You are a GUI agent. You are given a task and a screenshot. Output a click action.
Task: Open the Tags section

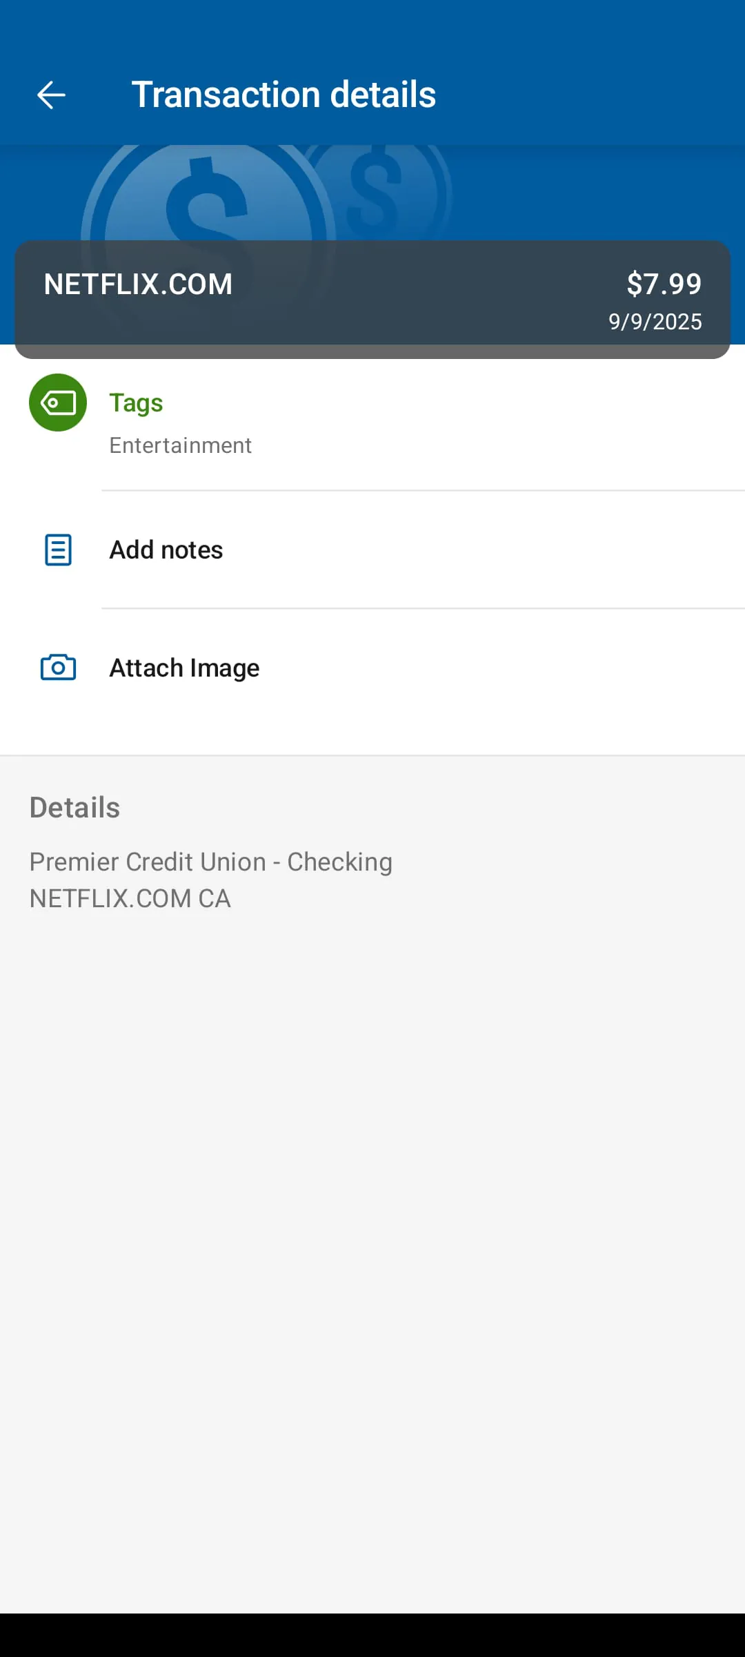(x=135, y=402)
